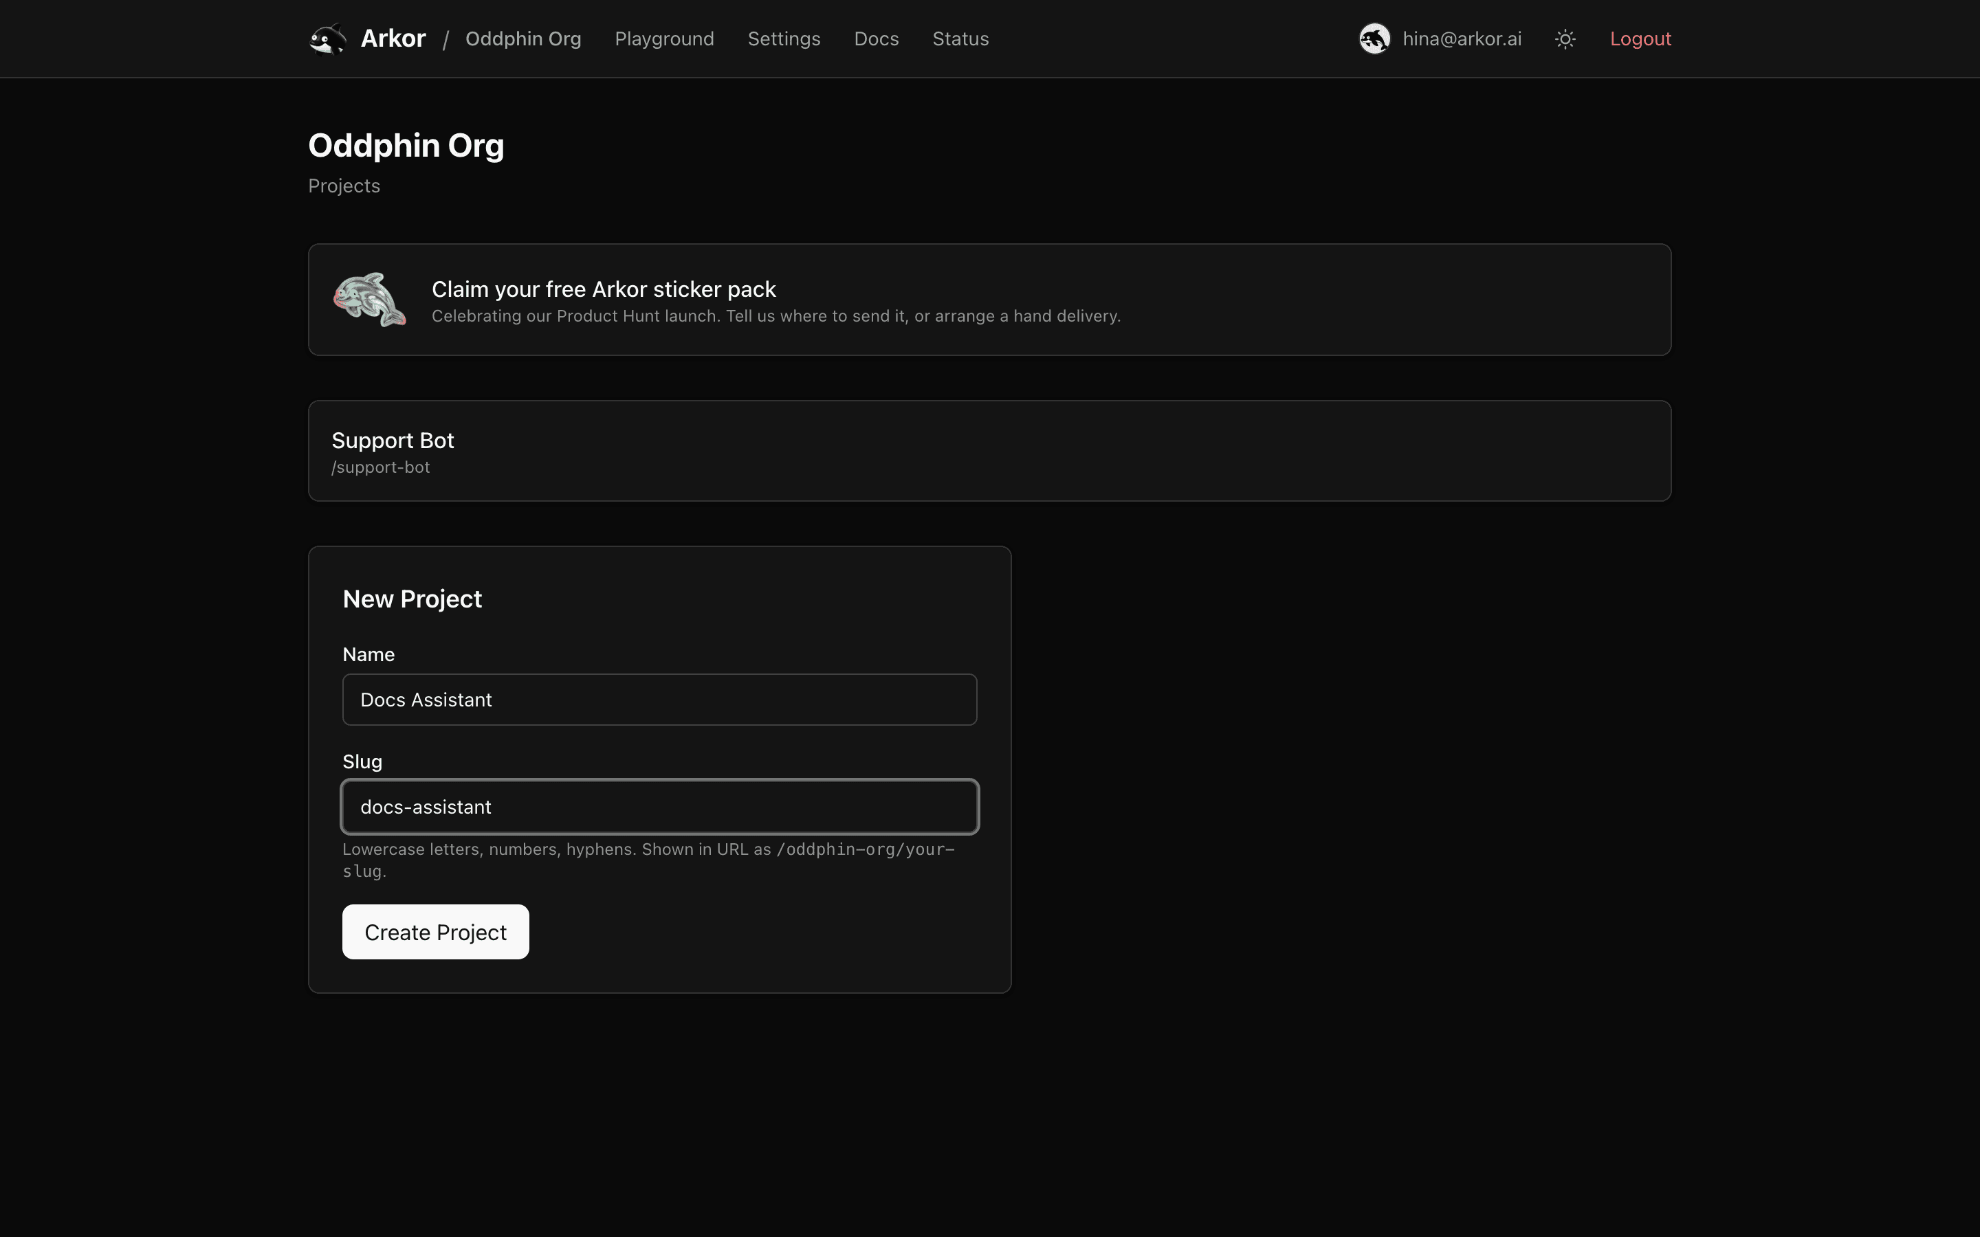Click the /support-bot slug text
The width and height of the screenshot is (1980, 1237).
(380, 467)
